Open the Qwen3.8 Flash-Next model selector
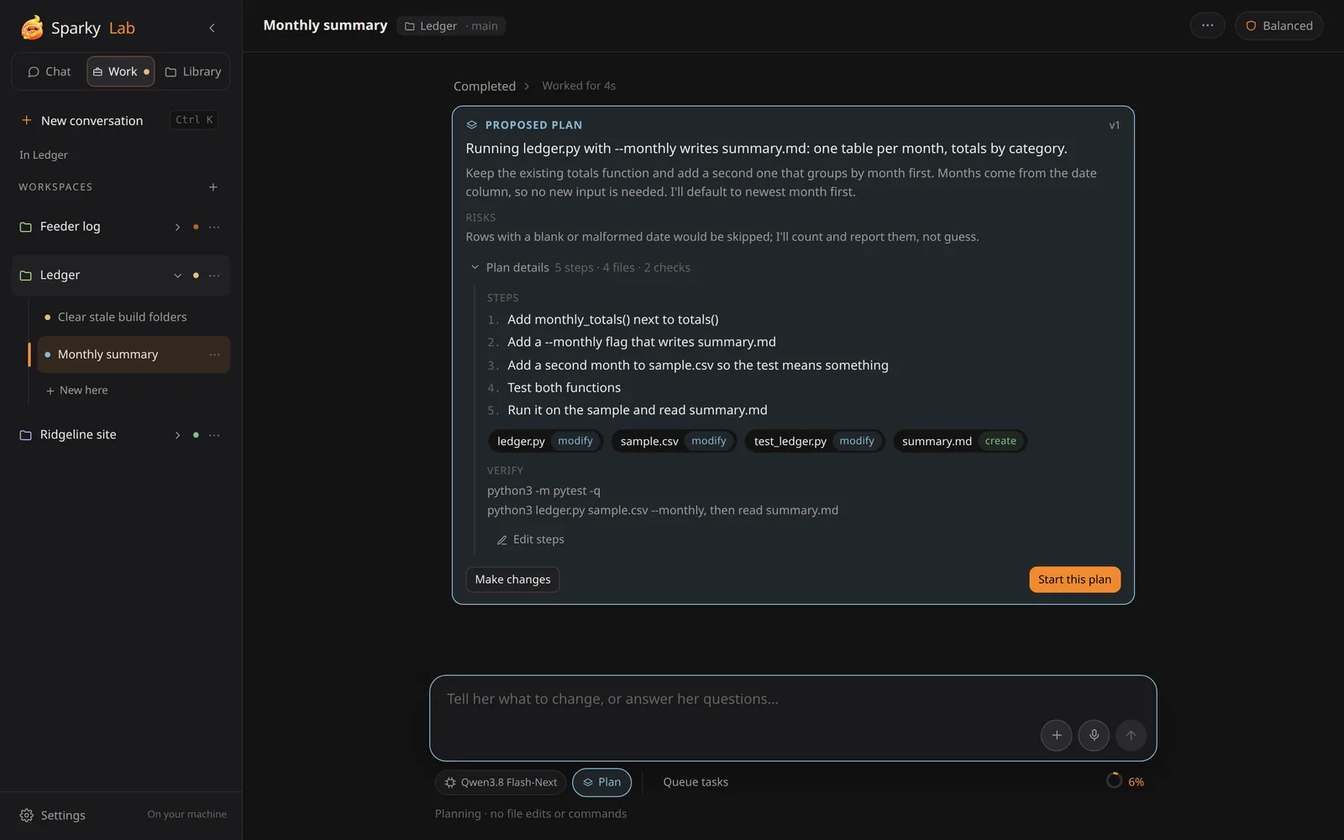The width and height of the screenshot is (1344, 840). tap(501, 782)
